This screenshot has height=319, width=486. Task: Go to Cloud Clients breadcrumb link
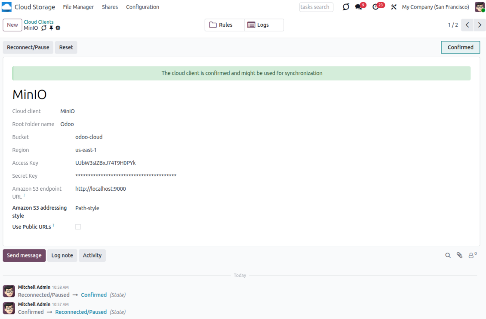pos(38,22)
